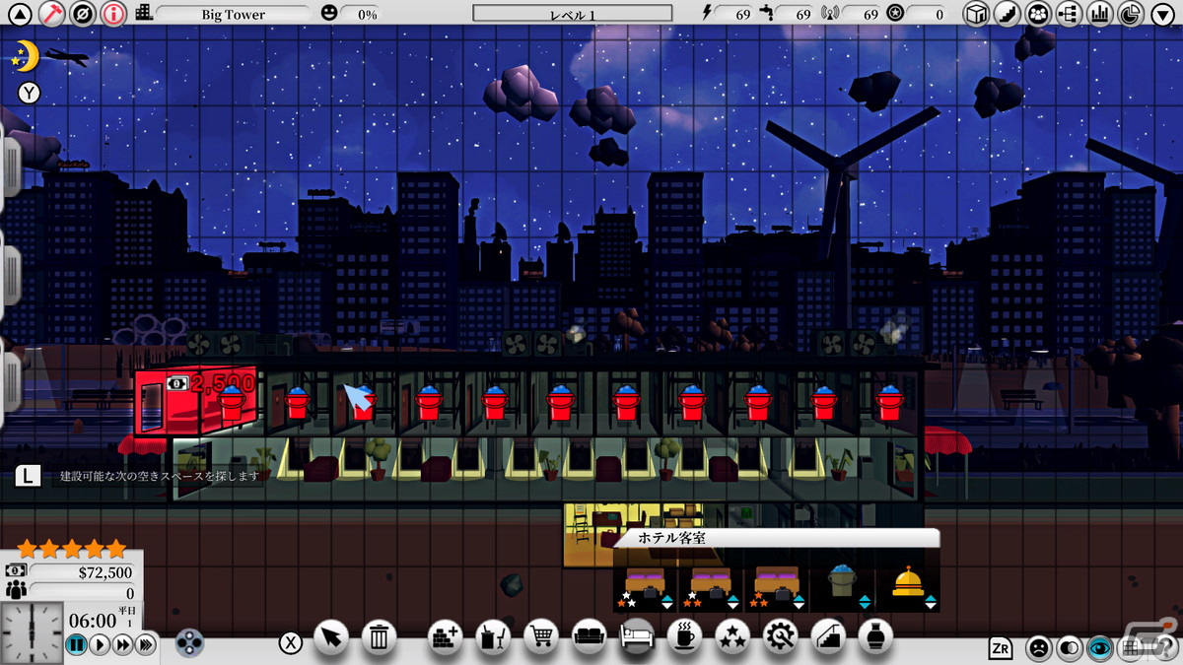Set game speed to normal play
1183x665 pixels.
pos(100,645)
